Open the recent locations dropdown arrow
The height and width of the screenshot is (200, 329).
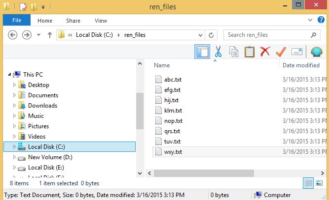pyautogui.click(x=38, y=35)
